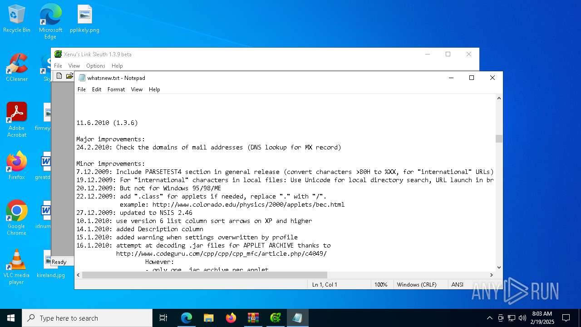Open Xenu's Options menu
Screen dimensions: 581x327
tap(96, 66)
